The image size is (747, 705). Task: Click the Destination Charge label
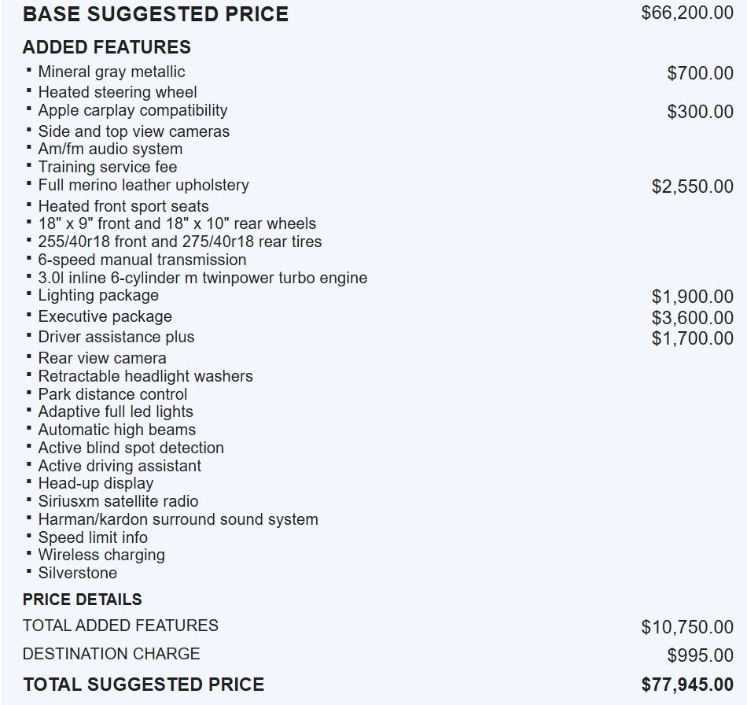pos(111,654)
